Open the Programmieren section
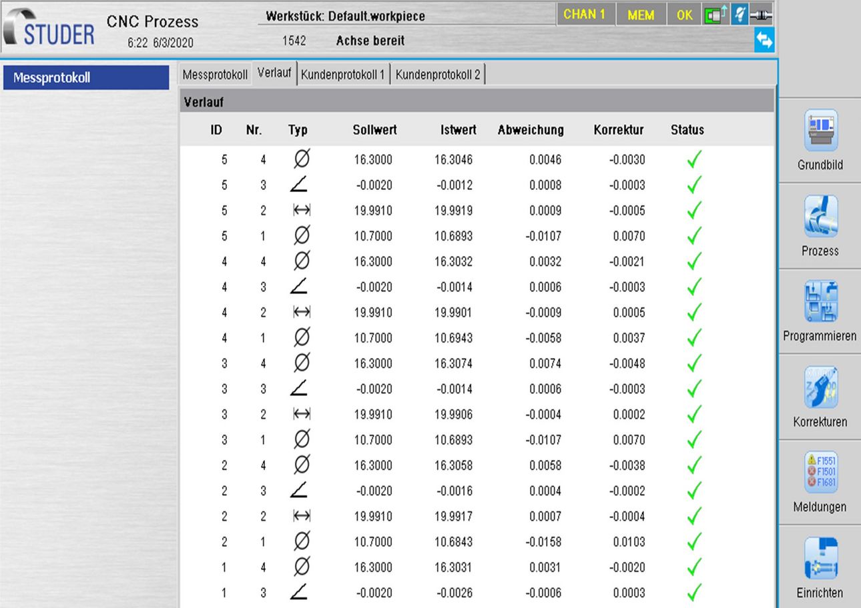861x608 pixels. (x=820, y=311)
